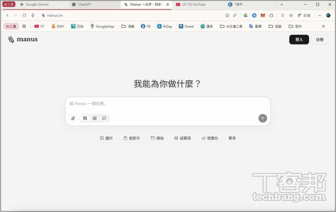Click the link icon next to star
Image resolution: width=336 pixels, height=212 pixels.
pos(235,15)
